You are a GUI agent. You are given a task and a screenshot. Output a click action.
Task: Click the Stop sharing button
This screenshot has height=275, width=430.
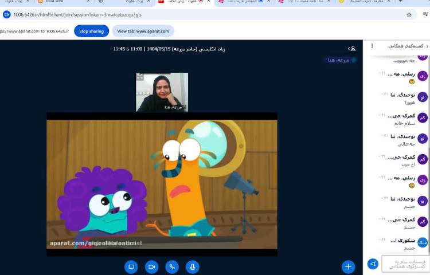91,31
